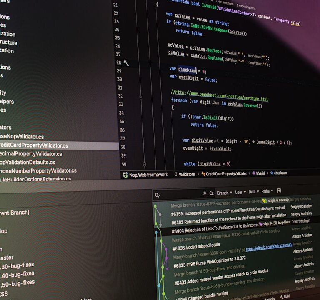Select the HEAD (Current Branch) entry
The width and height of the screenshot is (320, 300).
[15, 213]
